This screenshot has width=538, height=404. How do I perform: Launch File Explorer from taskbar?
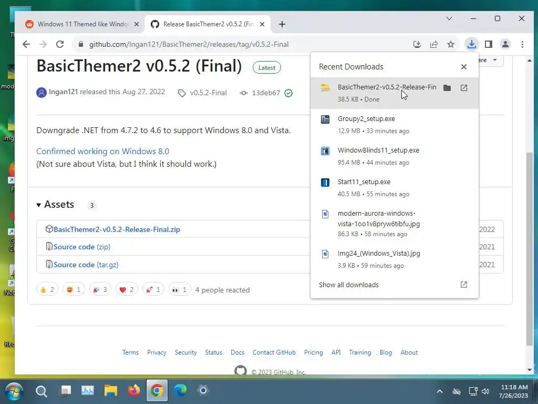click(111, 391)
